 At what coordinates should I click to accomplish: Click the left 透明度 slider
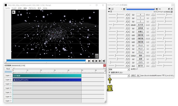coord(117,28)
